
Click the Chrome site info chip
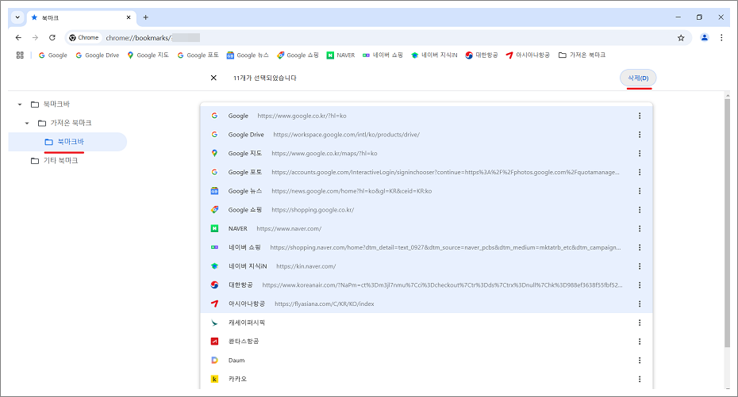[x=84, y=37]
